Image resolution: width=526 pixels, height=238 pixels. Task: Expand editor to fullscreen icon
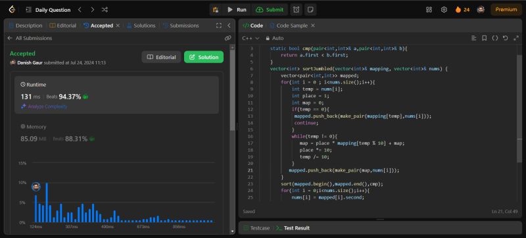516,38
